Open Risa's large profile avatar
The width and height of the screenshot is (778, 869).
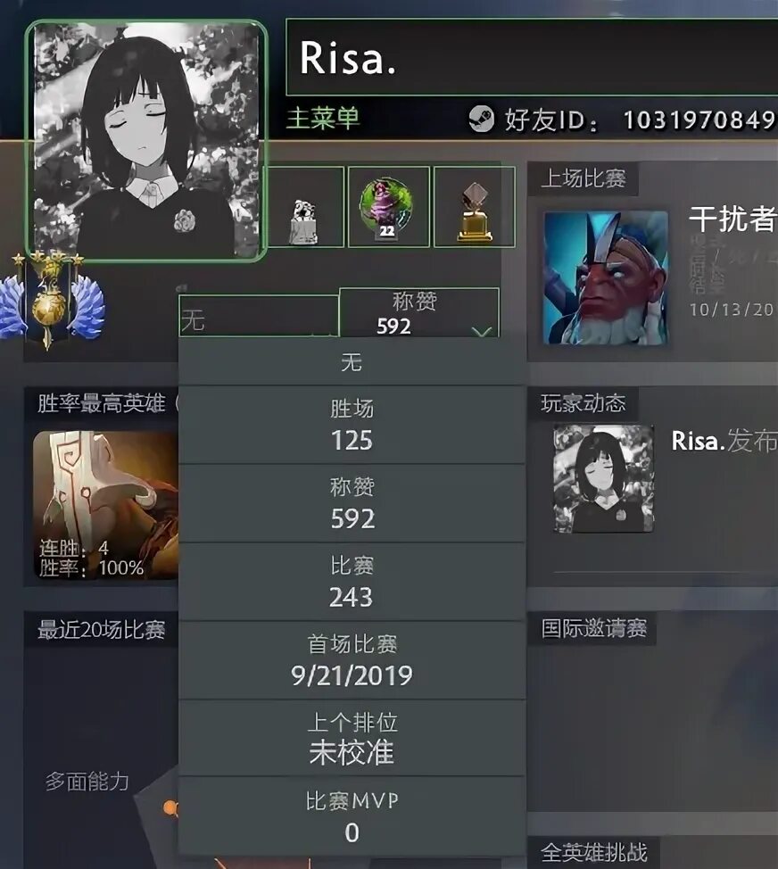coord(146,141)
